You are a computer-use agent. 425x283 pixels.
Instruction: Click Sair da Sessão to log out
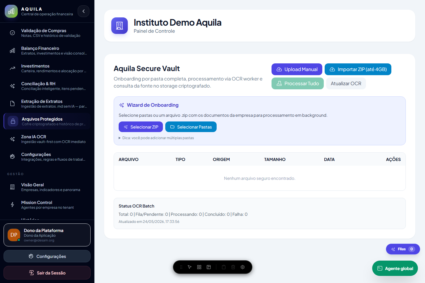coord(47,273)
